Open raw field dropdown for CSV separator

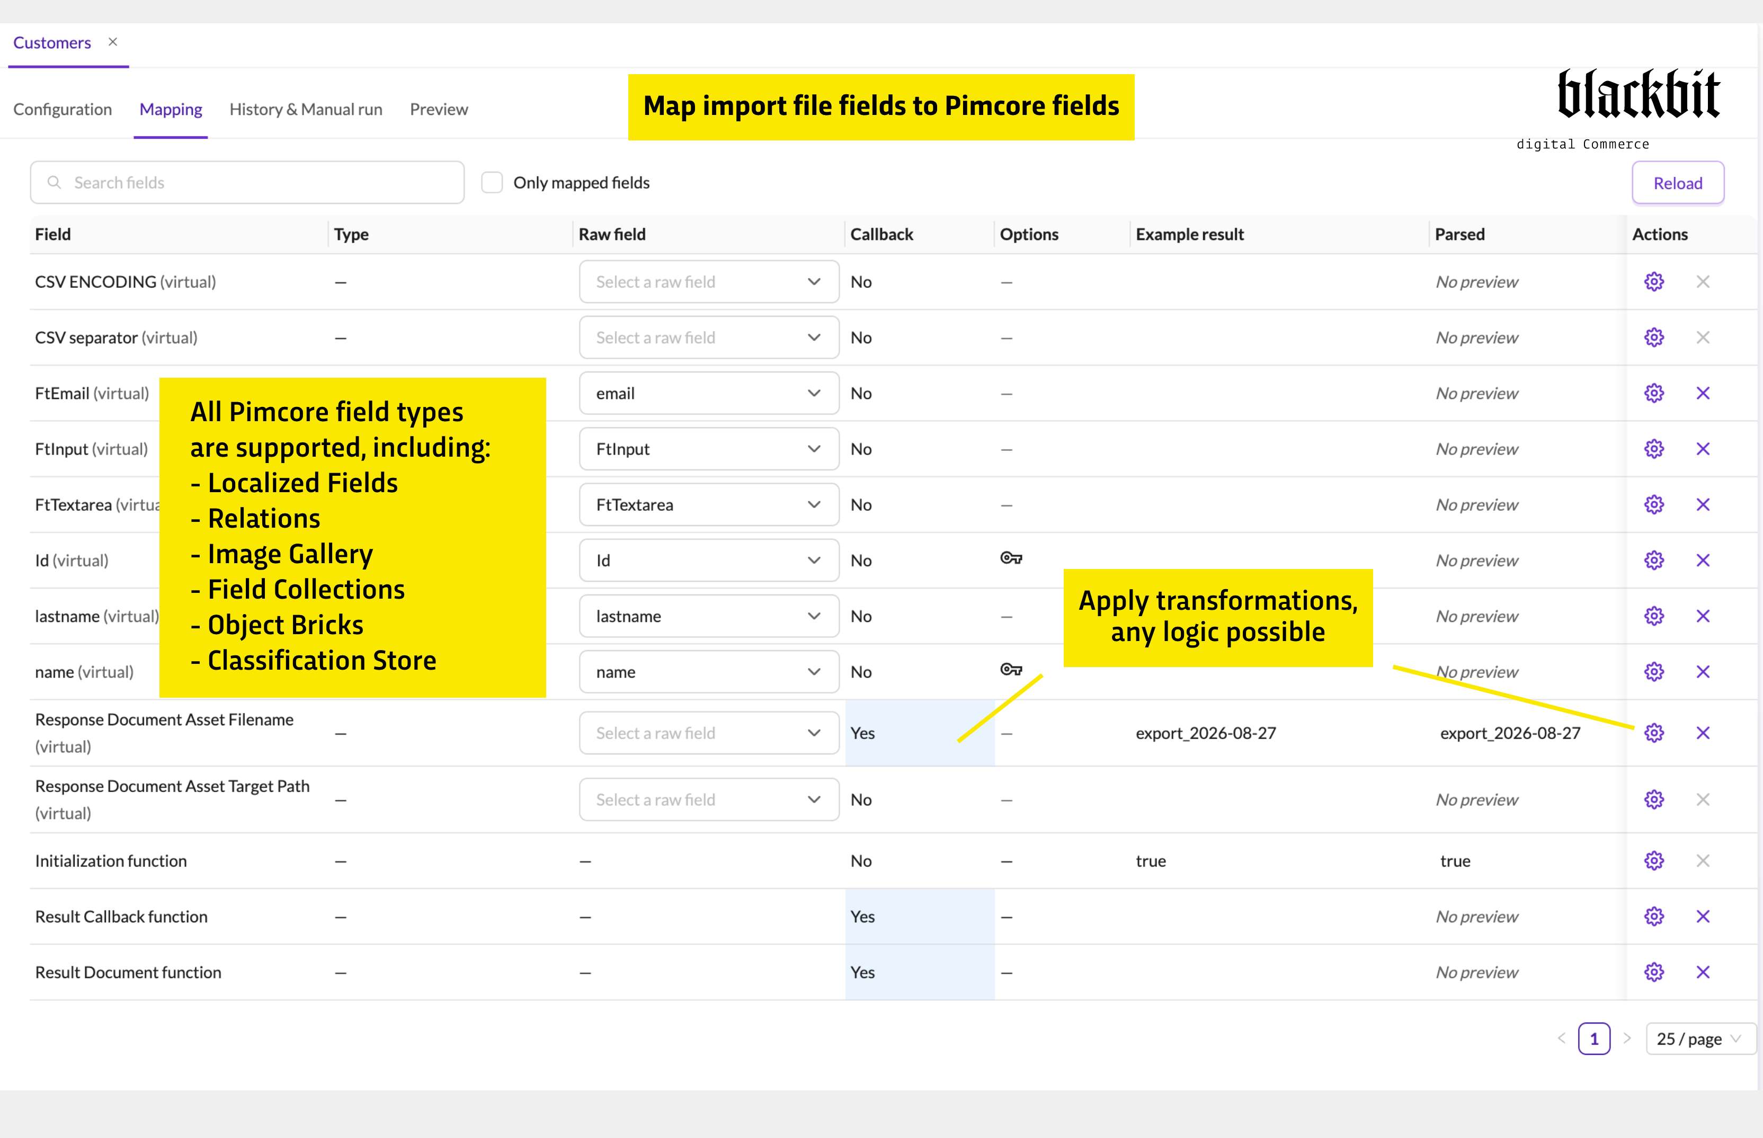(x=709, y=337)
